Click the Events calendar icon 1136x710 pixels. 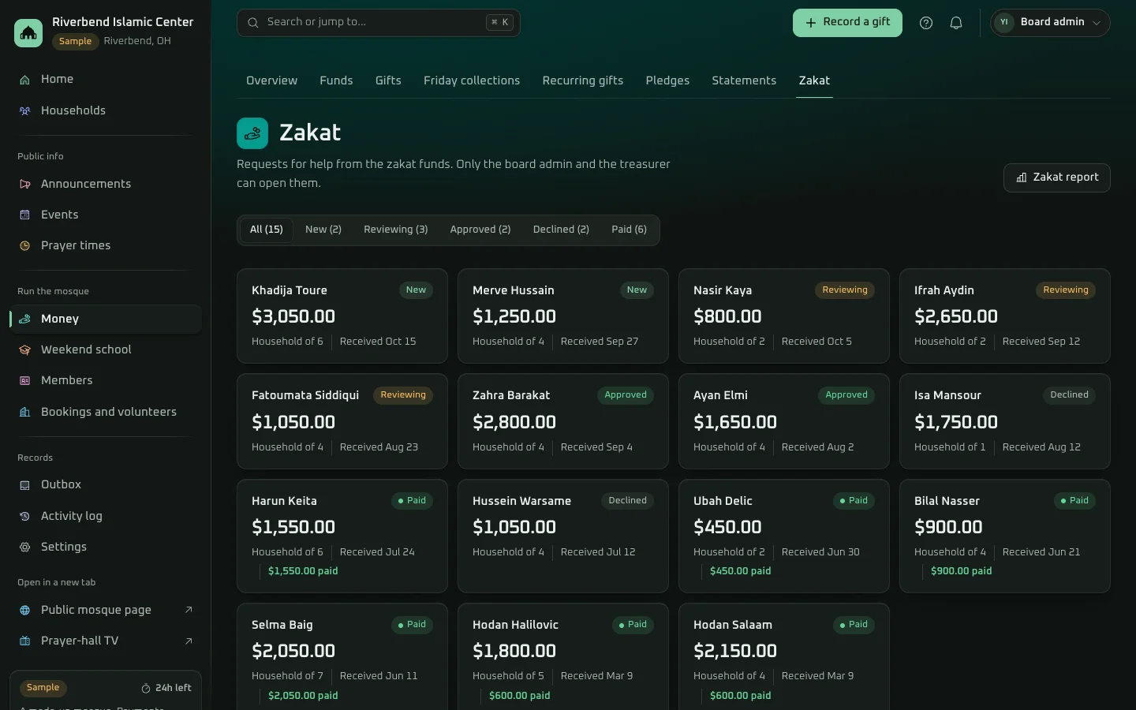click(24, 215)
